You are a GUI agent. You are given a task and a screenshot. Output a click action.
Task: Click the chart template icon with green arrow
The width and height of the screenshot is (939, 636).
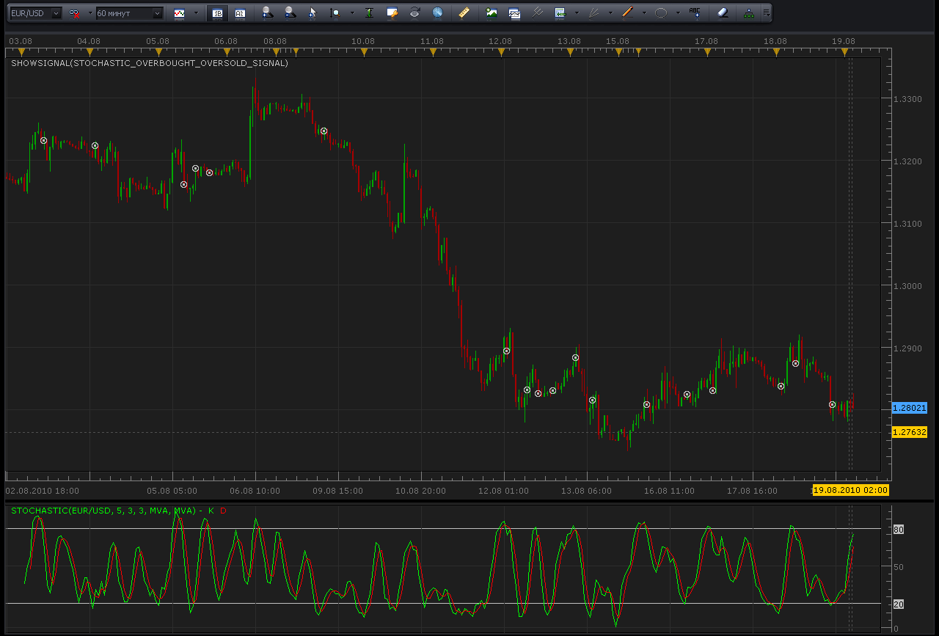(x=560, y=13)
